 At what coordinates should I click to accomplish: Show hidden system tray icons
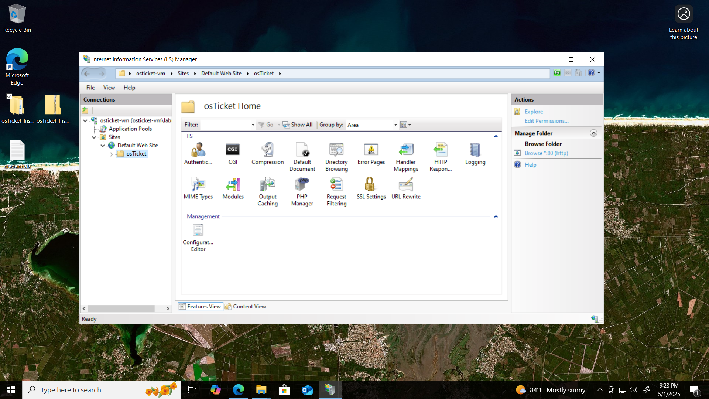[600, 390]
